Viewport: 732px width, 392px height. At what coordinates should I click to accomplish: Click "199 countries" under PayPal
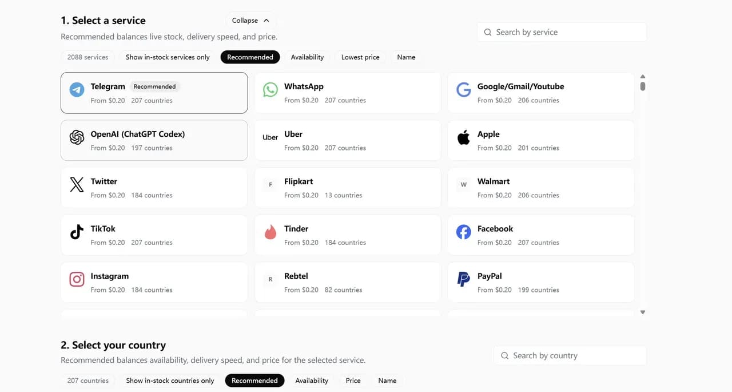tap(538, 290)
